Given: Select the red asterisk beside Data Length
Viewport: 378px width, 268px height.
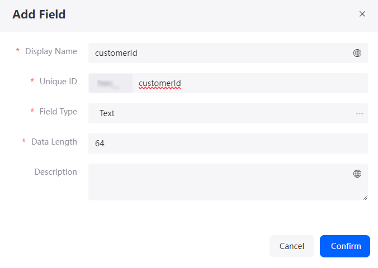Looking at the screenshot, I should 24,141.
